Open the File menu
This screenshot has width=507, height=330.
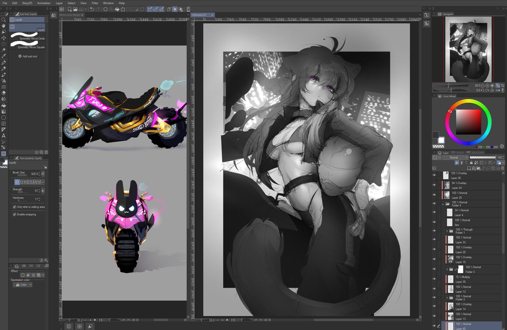tap(5, 3)
